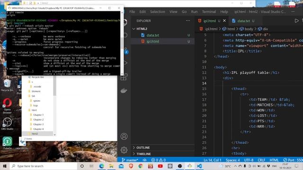Select Chapter 2 folder in File Explorer
Viewport: 303px width, 170px height.
tap(38, 119)
